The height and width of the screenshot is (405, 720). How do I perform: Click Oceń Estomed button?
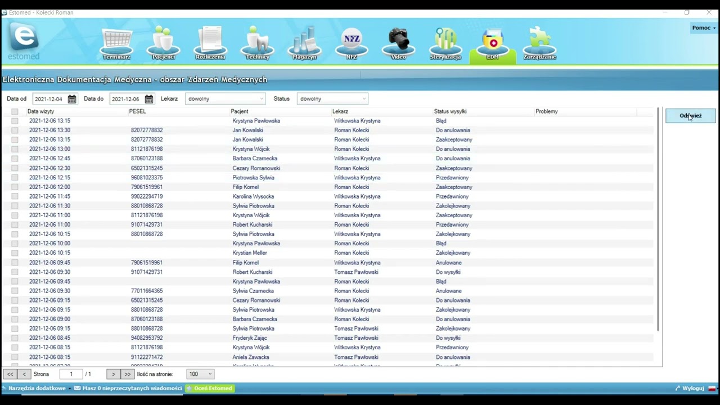click(209, 388)
